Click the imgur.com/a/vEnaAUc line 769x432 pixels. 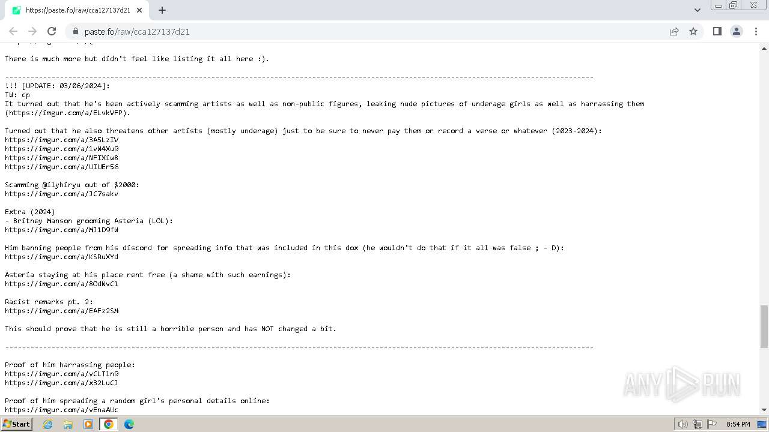(x=62, y=410)
